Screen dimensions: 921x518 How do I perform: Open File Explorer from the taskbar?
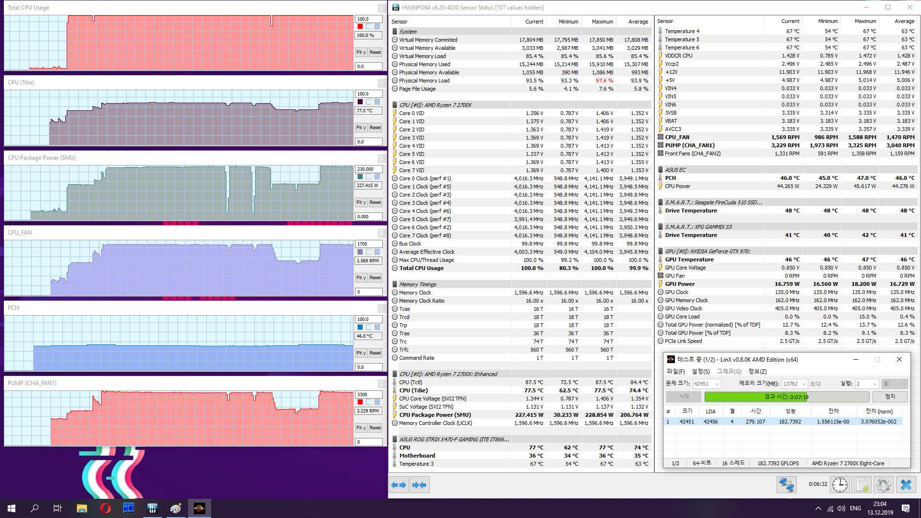tap(82, 508)
